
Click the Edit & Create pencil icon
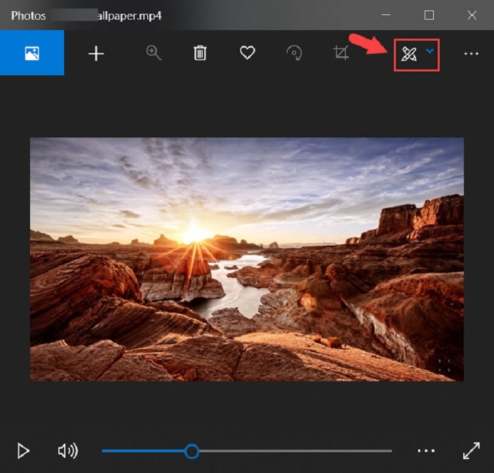click(x=409, y=54)
